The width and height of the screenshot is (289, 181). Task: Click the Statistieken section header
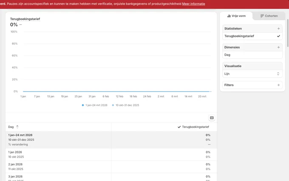(252, 29)
